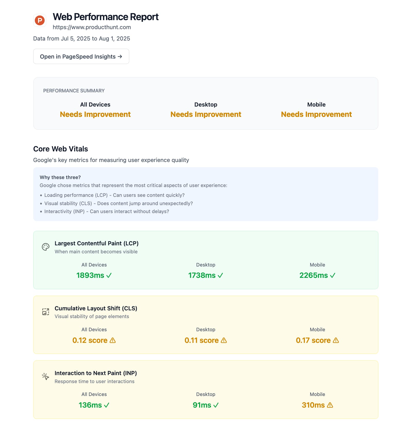The image size is (408, 437).
Task: Click Visual stability of page elements text
Action: 92,316
